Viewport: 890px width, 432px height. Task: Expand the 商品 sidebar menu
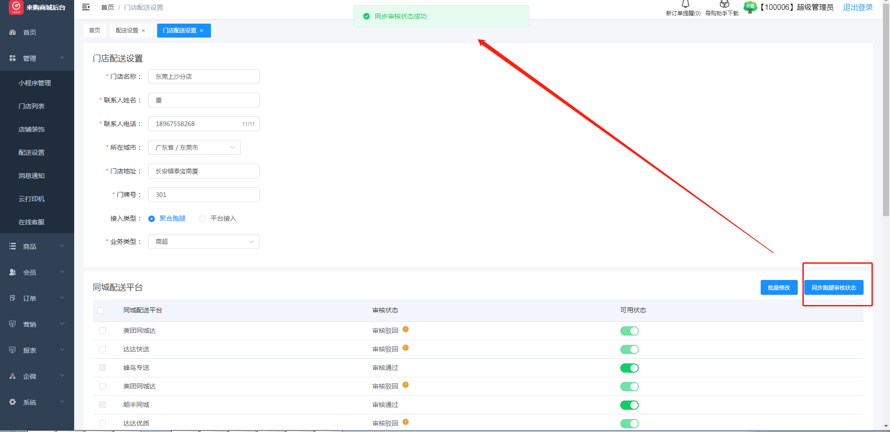(37, 247)
